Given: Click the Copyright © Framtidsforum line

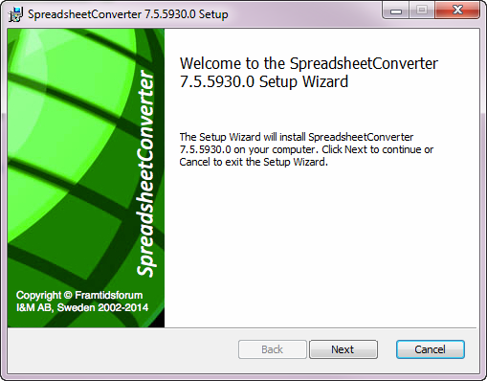Looking at the screenshot, I should (79, 295).
